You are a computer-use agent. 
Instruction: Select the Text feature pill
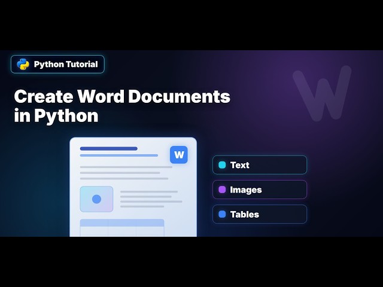pos(260,165)
